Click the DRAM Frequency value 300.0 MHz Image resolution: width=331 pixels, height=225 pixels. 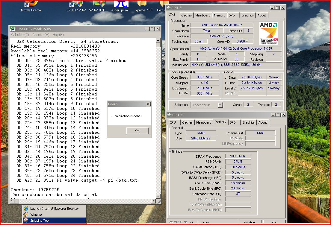coord(238,156)
